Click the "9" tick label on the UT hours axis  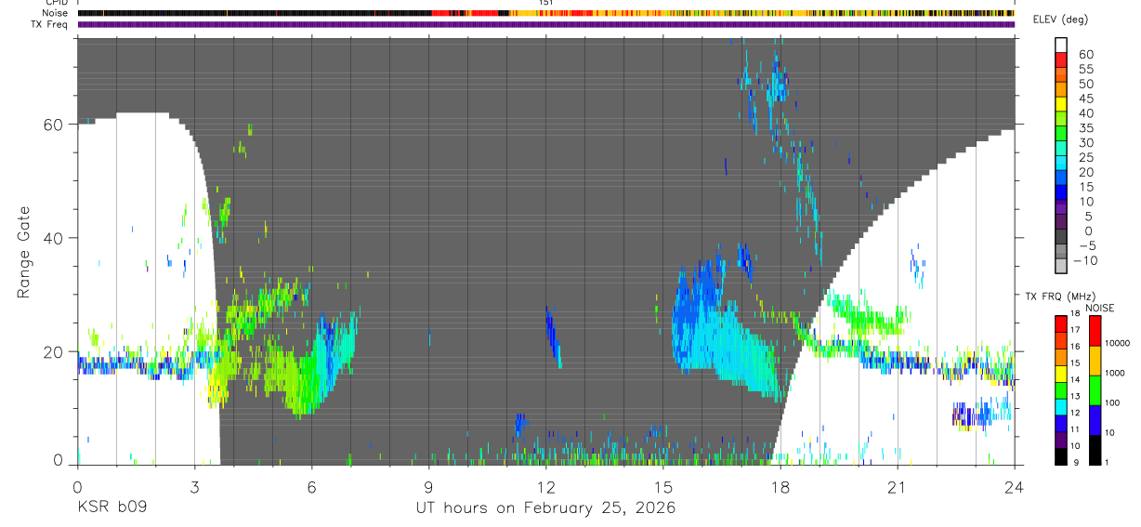coord(429,486)
